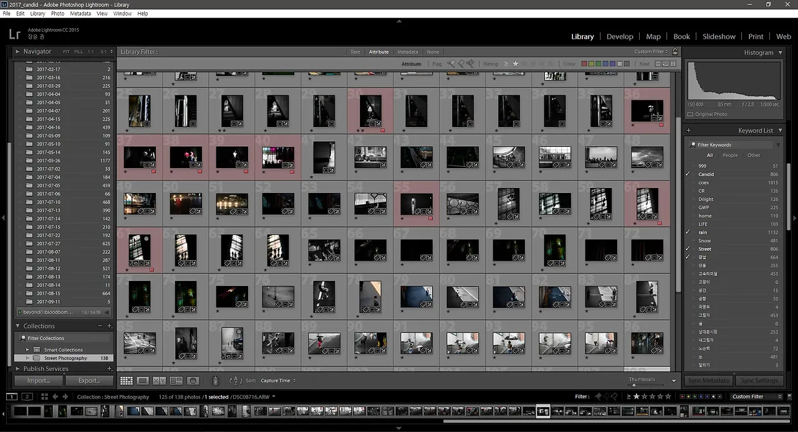Add keyword with plus icon in Keyword List
This screenshot has width=798, height=432.
[x=689, y=131]
